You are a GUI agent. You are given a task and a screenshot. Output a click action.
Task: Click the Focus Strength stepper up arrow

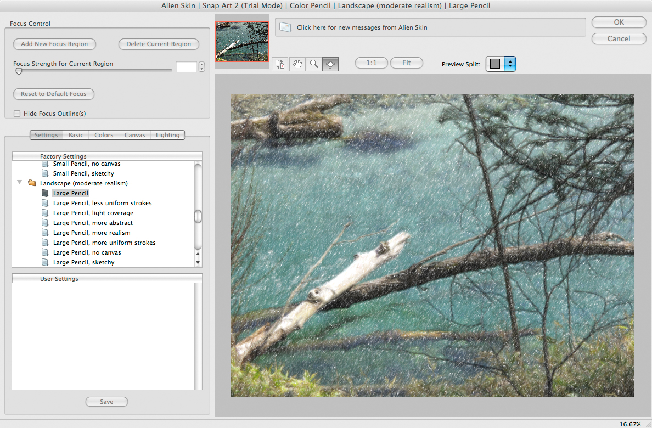coord(201,64)
